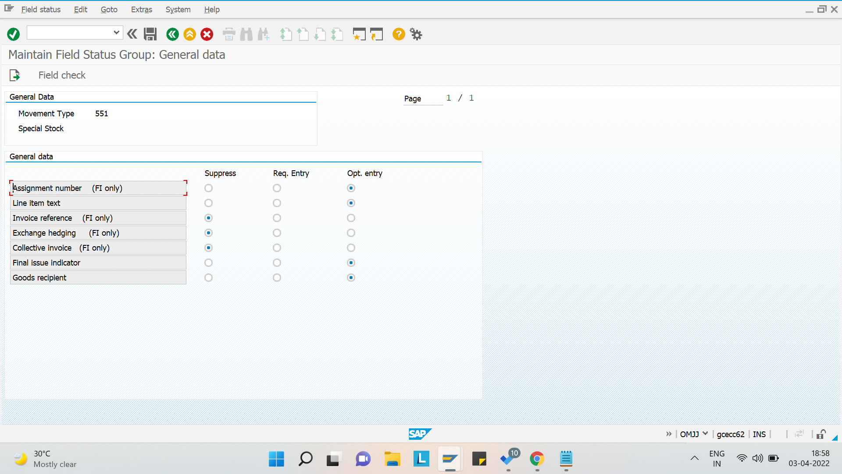The width and height of the screenshot is (842, 474).
Task: Click the red Cancel icon
Action: [x=207, y=34]
